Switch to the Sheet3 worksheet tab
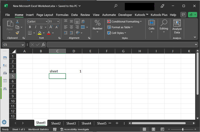The width and height of the screenshot is (200, 132). point(71,123)
